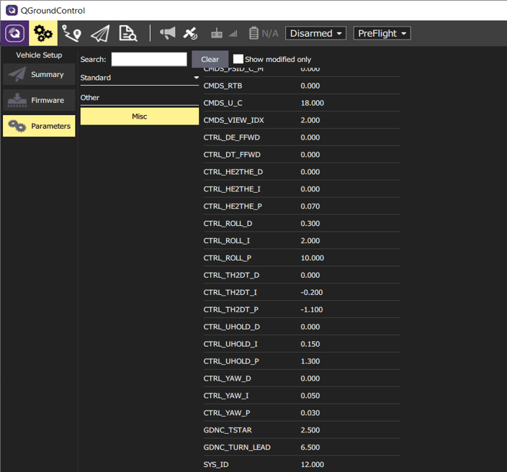Viewport: 507px width, 472px height.
Task: Collapse the Standard parameter category
Action: pos(140,78)
